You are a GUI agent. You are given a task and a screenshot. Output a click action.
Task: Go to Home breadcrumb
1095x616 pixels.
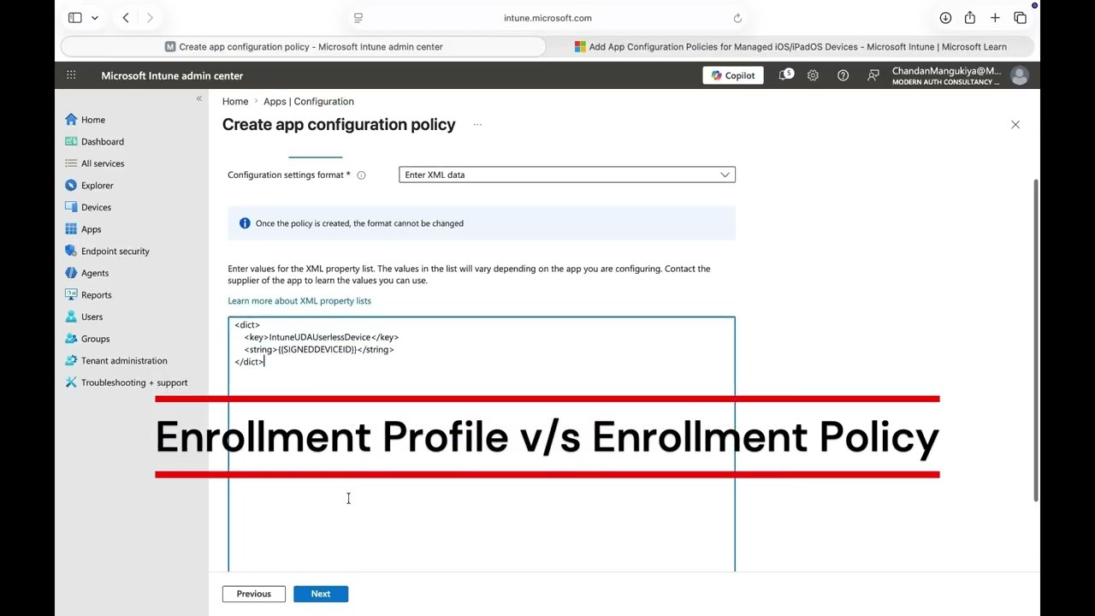tap(235, 101)
